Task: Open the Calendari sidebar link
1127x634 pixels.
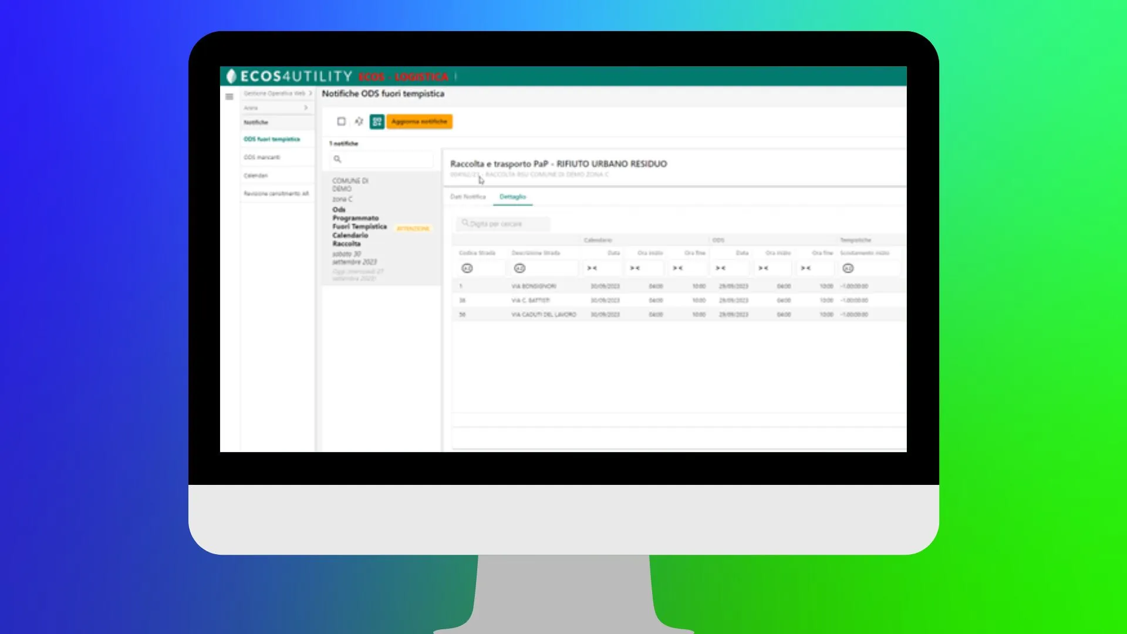Action: (256, 176)
